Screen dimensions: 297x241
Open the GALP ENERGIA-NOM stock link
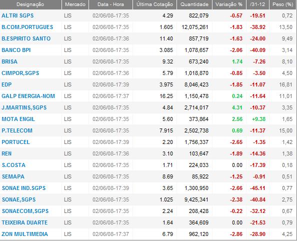click(x=28, y=96)
